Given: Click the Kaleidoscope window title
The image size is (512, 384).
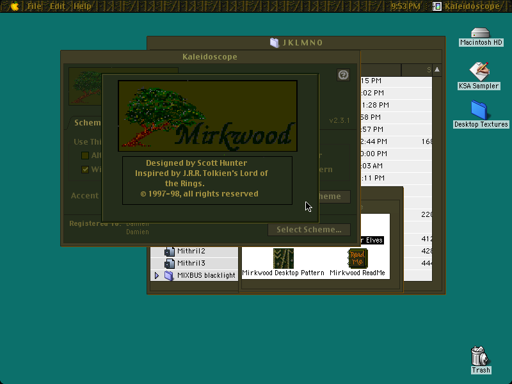Looking at the screenshot, I should (x=210, y=56).
